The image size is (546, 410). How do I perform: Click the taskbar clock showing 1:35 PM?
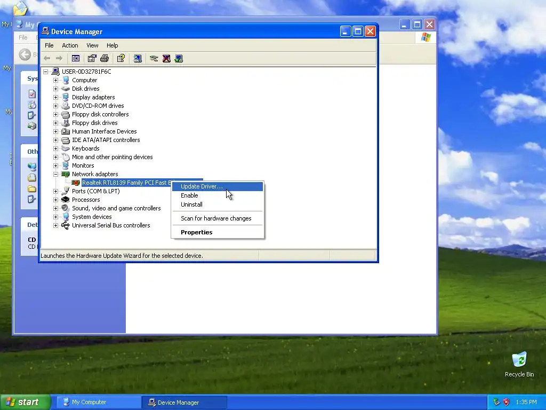click(x=526, y=402)
